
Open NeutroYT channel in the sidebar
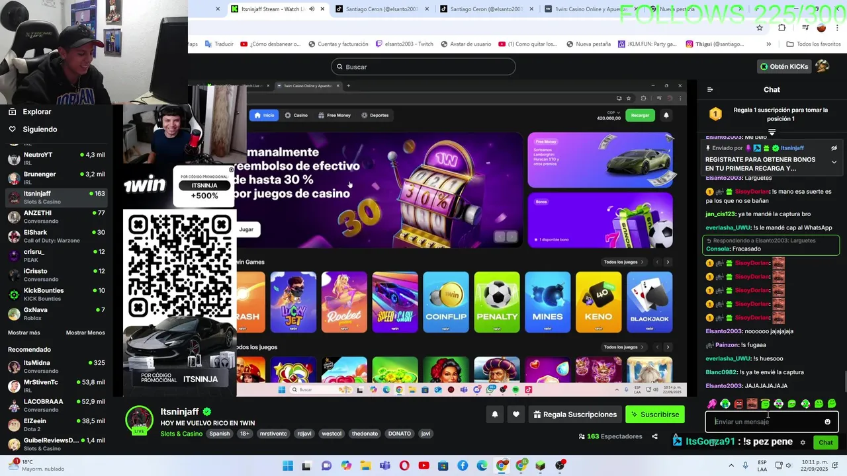(x=56, y=159)
